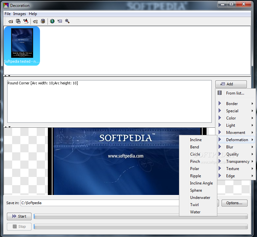Choose the Underwater deformation effect
This screenshot has height=237, width=257.
[x=198, y=198]
